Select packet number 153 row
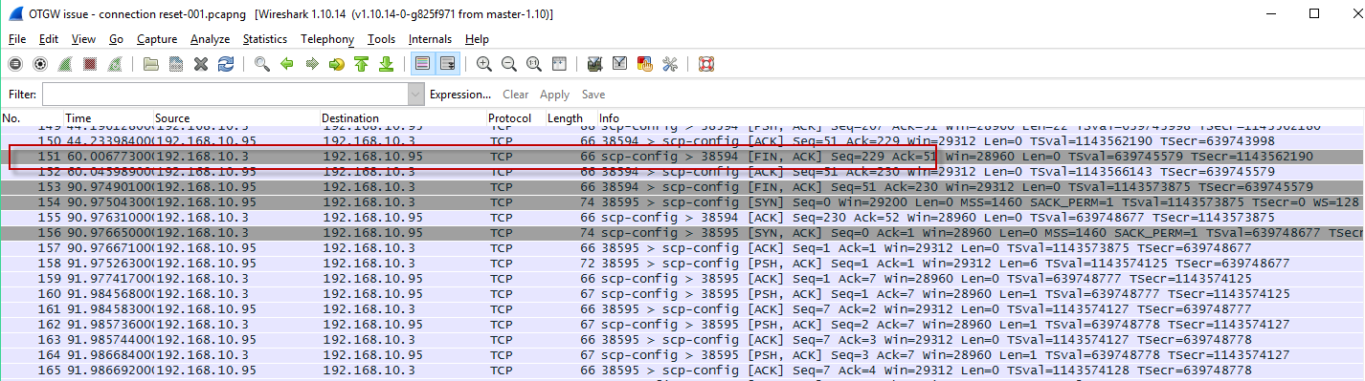The height and width of the screenshot is (381, 1365). pos(682,187)
